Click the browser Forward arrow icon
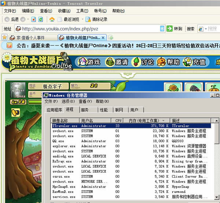The height and width of the screenshot is (203, 220). (23, 19)
